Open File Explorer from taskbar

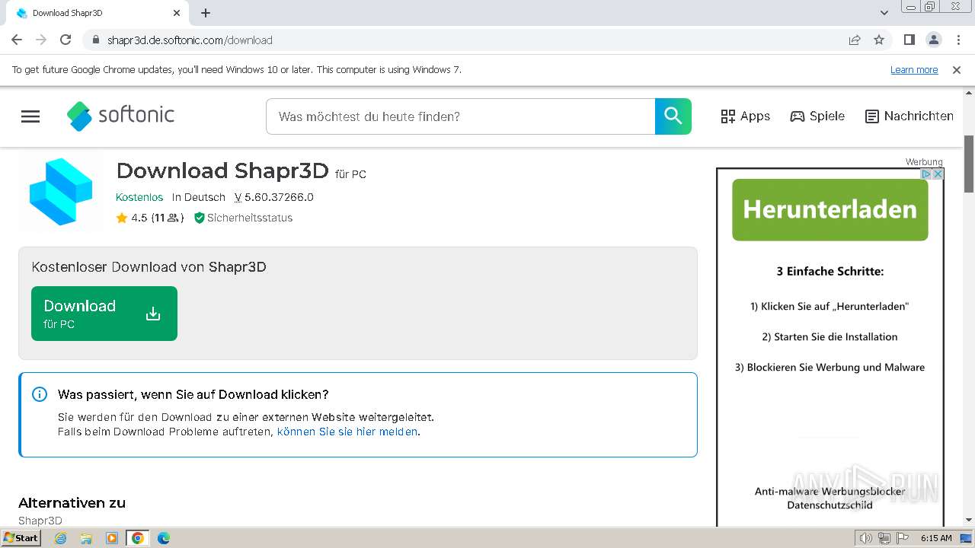[x=86, y=538]
